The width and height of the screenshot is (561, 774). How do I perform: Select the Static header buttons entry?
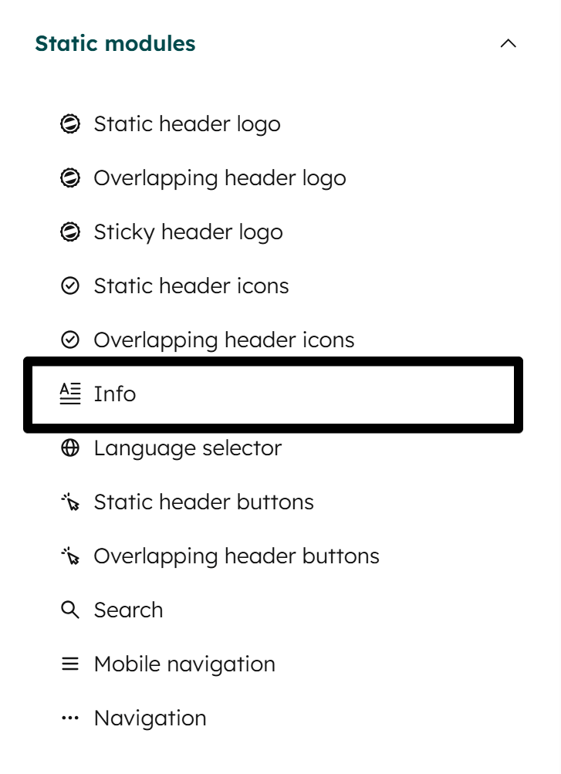pyautogui.click(x=203, y=502)
